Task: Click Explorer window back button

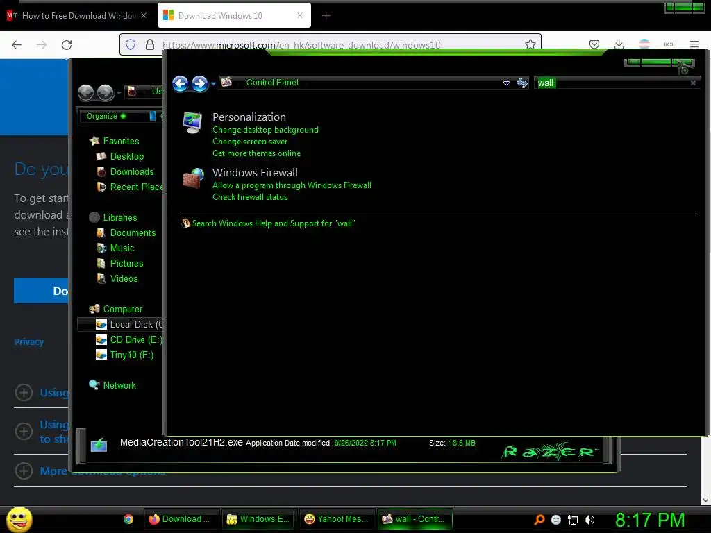Action: click(x=85, y=92)
